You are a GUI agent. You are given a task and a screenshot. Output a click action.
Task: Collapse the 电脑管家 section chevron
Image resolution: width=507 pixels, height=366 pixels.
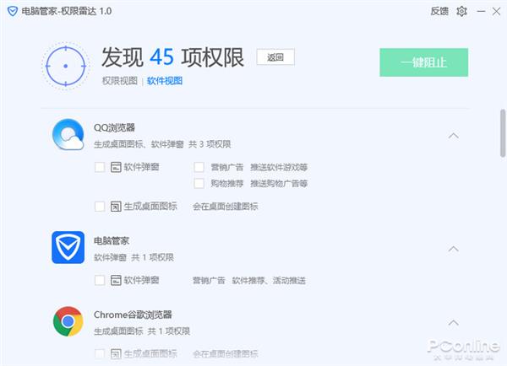[453, 249]
